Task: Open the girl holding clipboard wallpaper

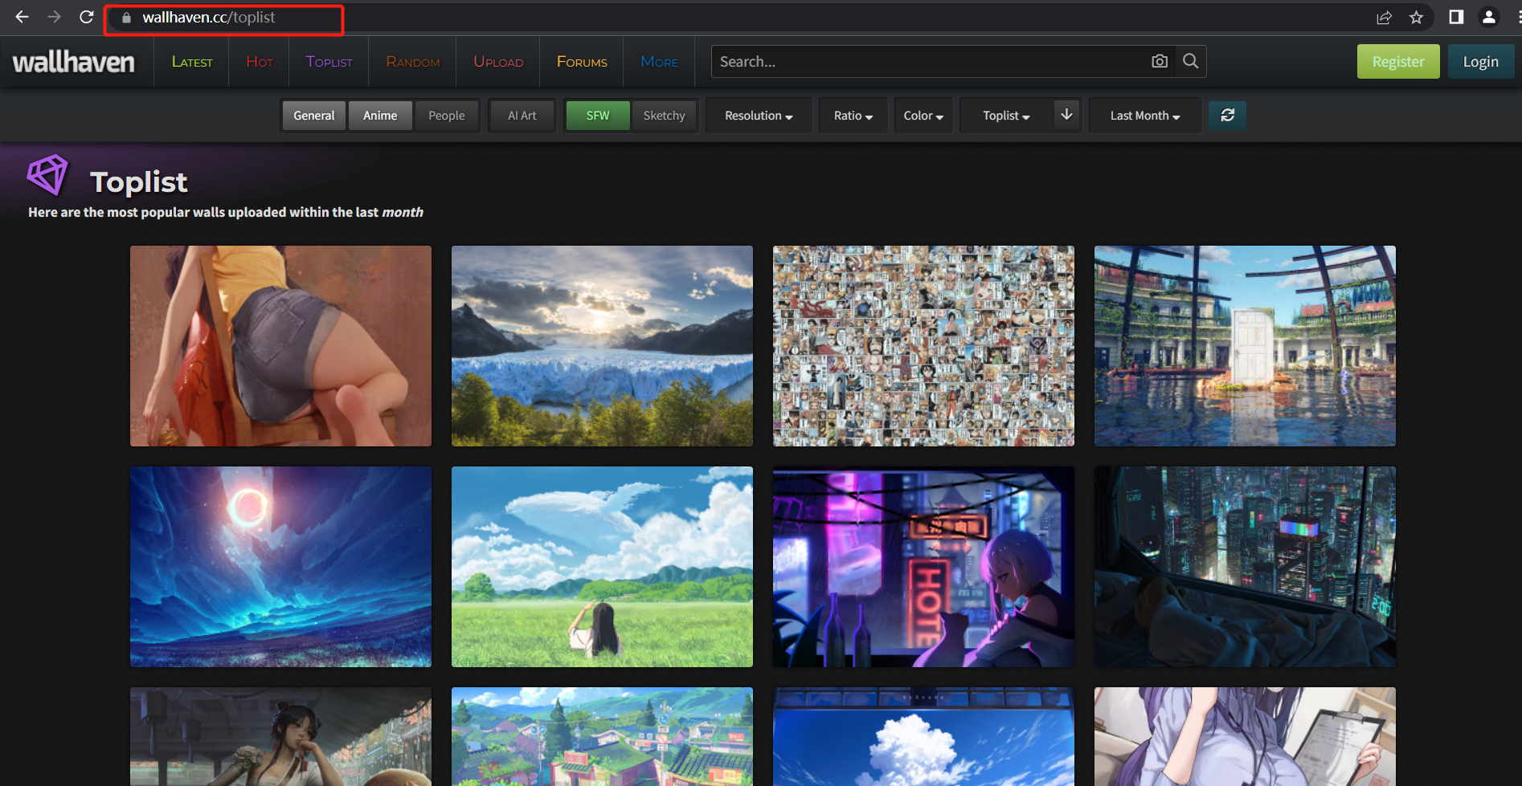Action: tap(1245, 736)
